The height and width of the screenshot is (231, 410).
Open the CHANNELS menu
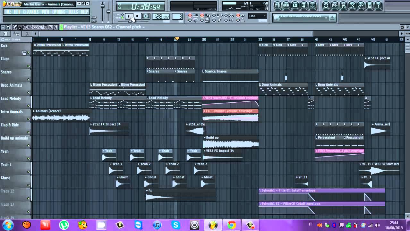31,12
